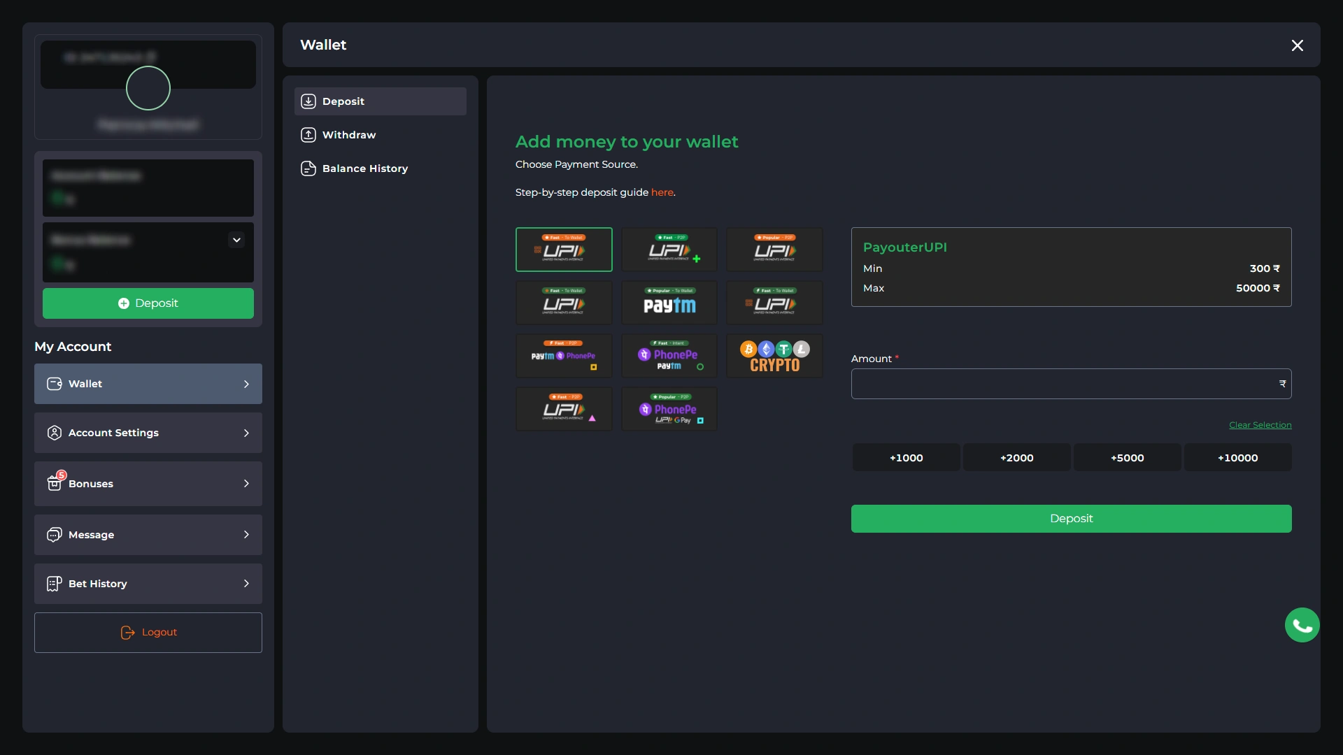Select the UPI tile with pink triangle
The width and height of the screenshot is (1343, 755).
click(564, 409)
